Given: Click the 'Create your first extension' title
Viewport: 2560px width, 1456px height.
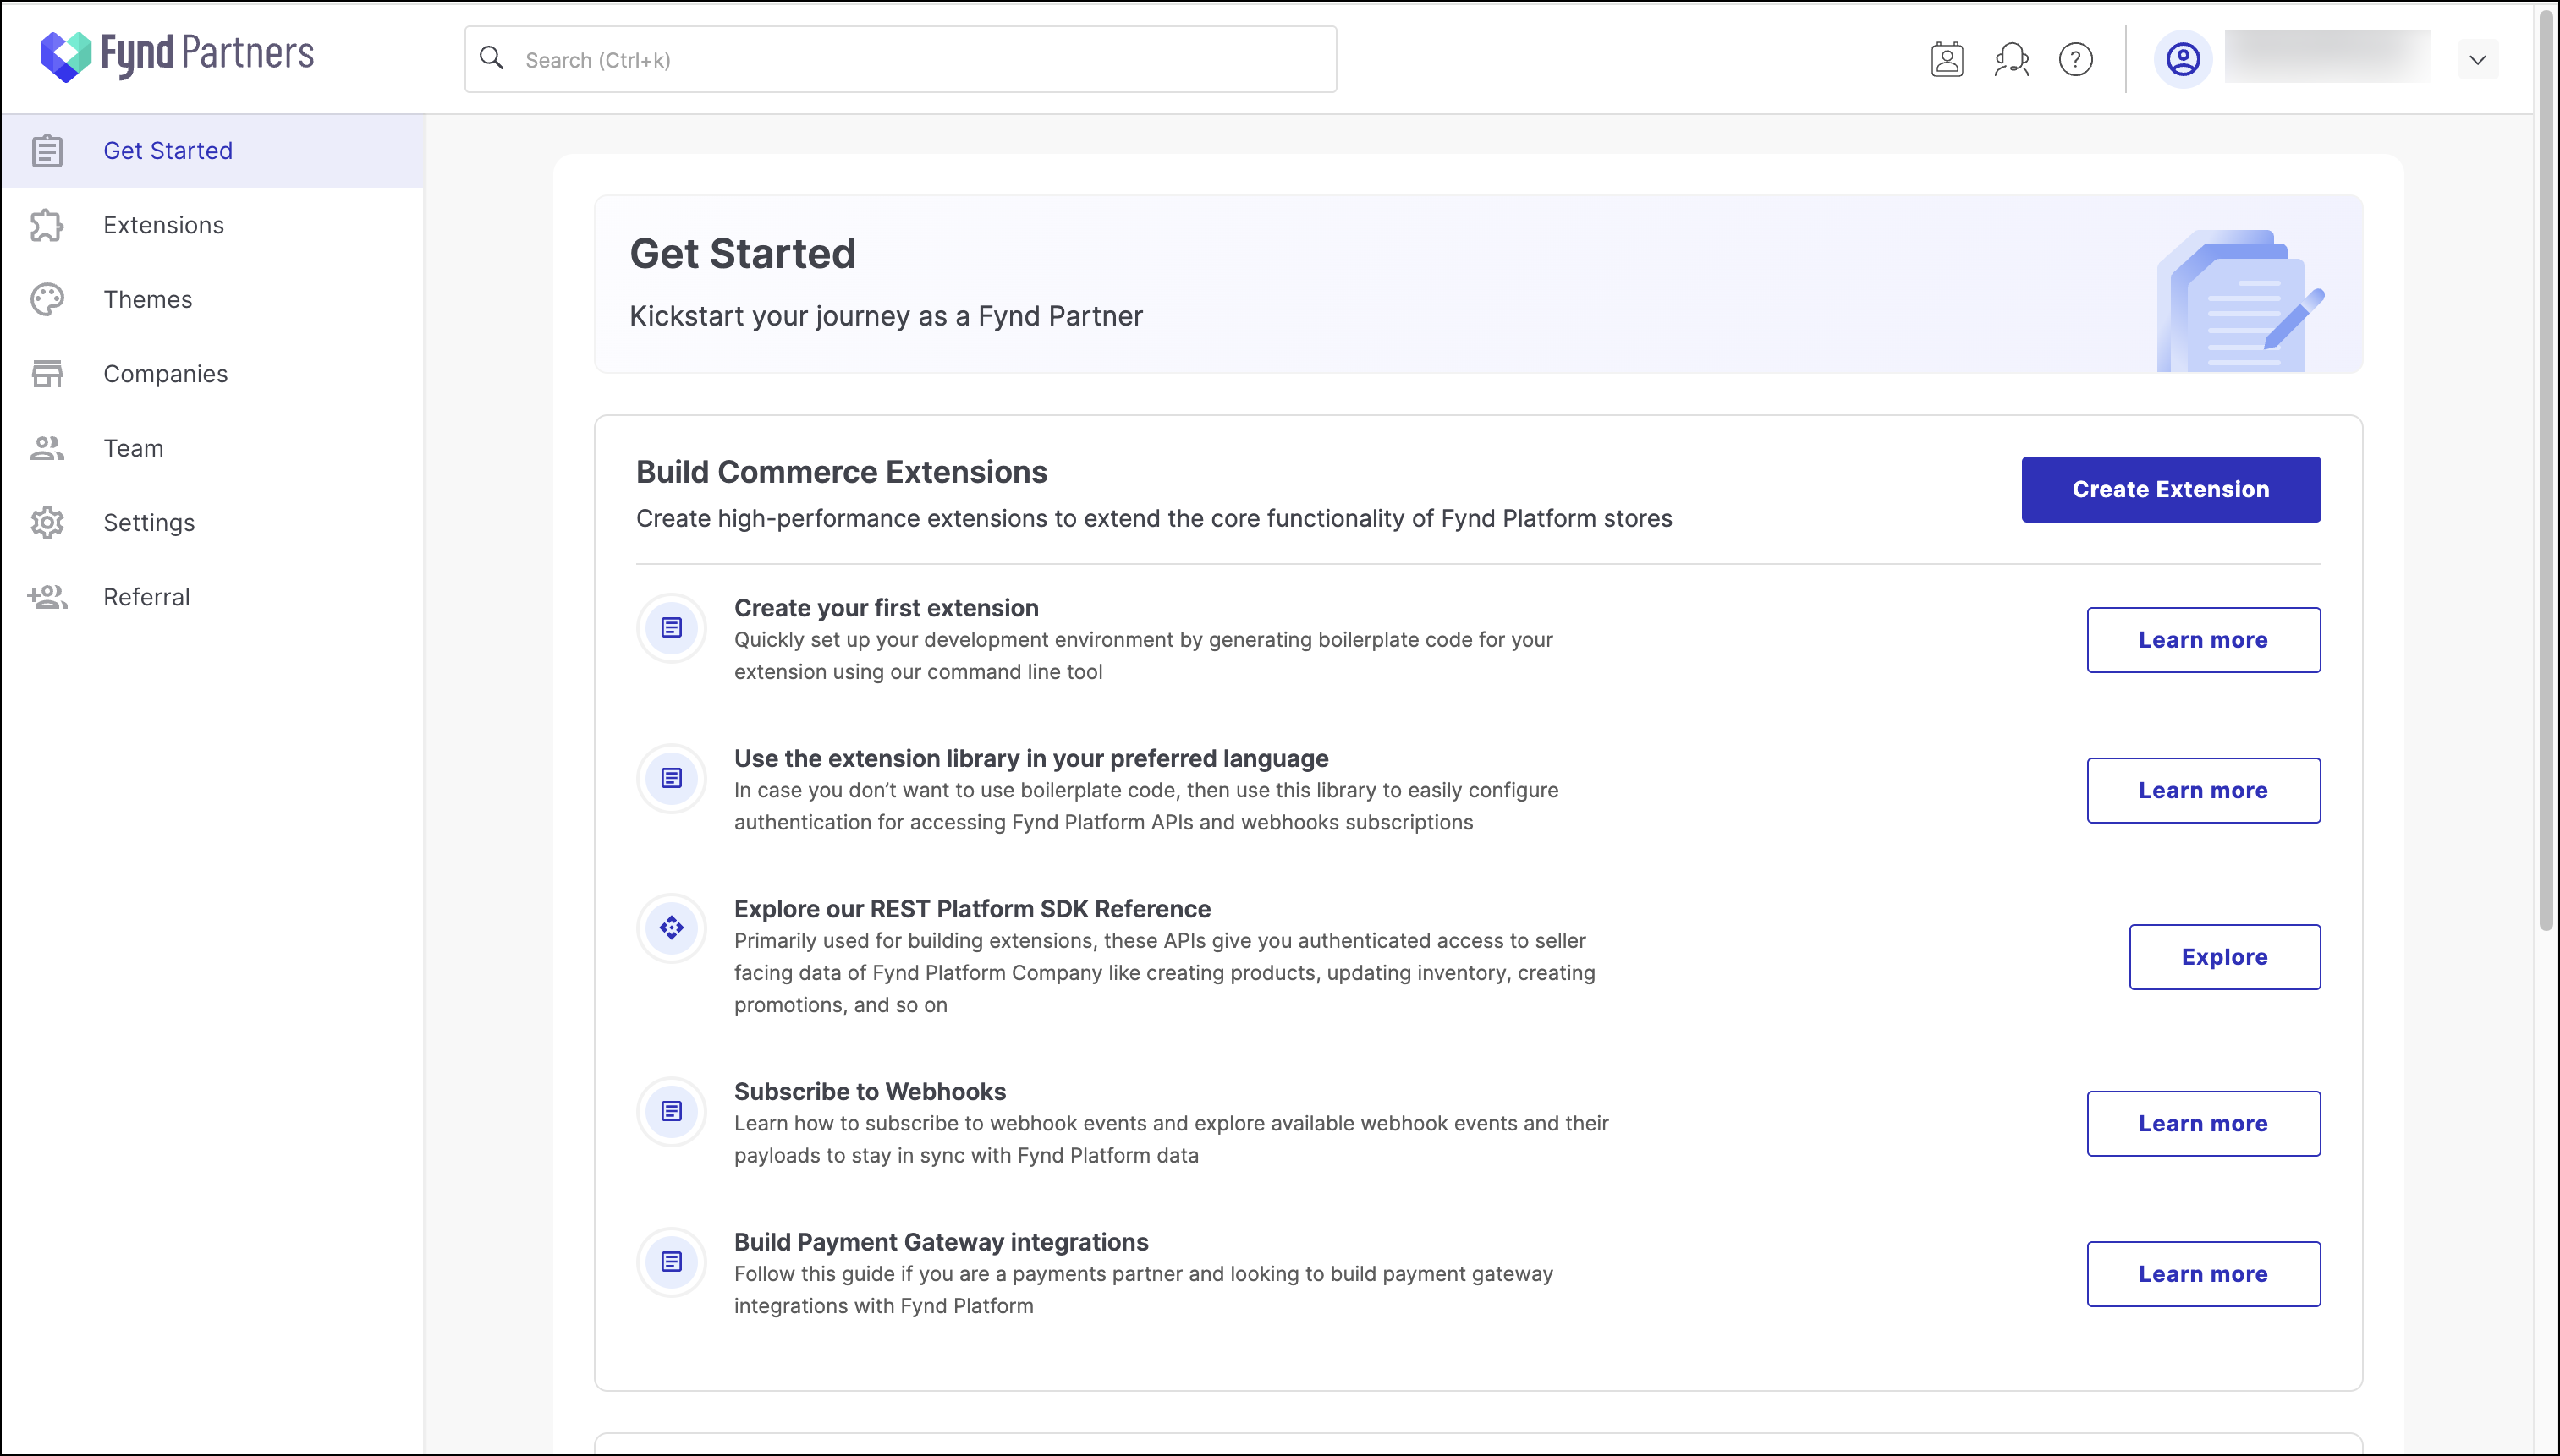Looking at the screenshot, I should [x=887, y=608].
